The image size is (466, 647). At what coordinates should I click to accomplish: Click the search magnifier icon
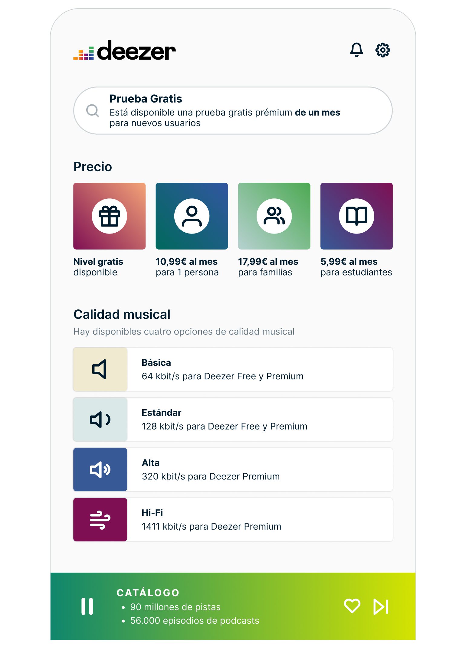click(93, 111)
